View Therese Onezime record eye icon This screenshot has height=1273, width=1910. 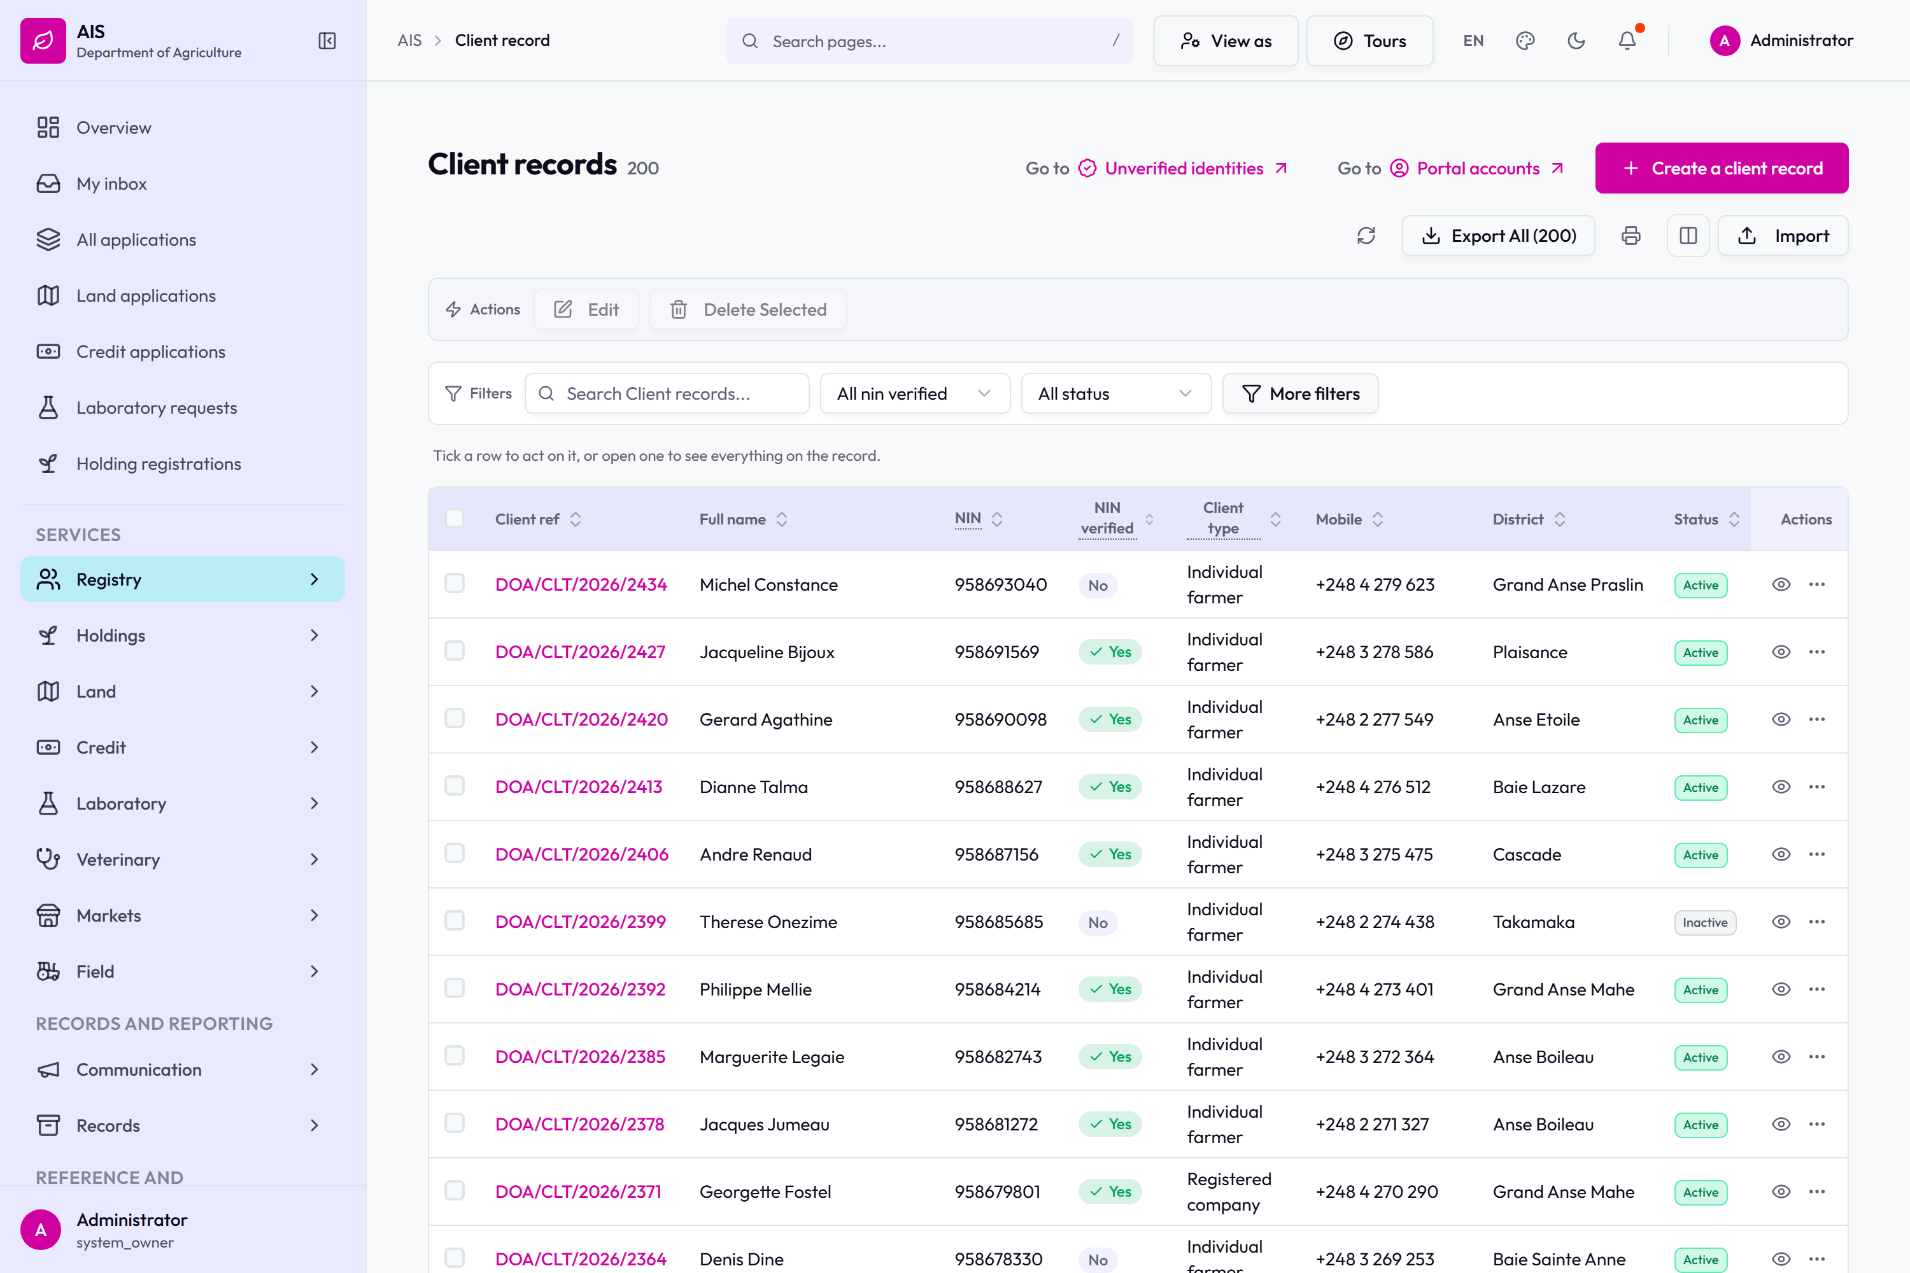tap(1781, 922)
